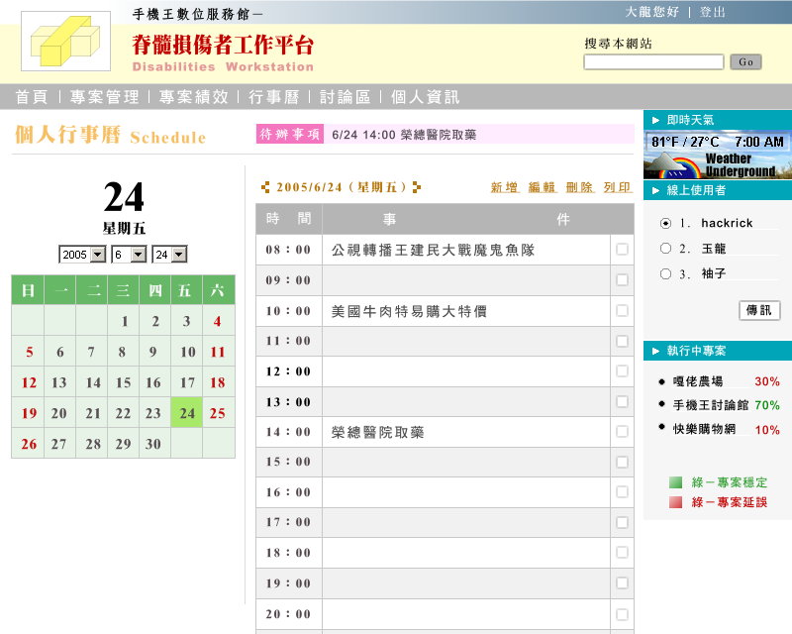Click the red 專案延誤 legend square
This screenshot has height=634, width=792.
click(x=675, y=502)
